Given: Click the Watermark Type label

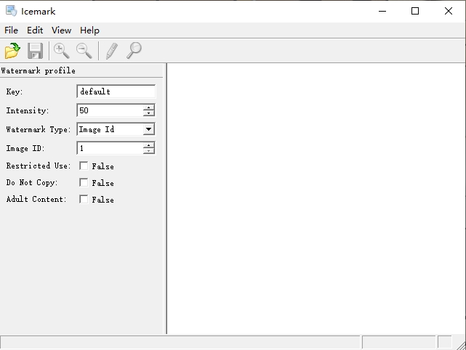Looking at the screenshot, I should 39,129.
